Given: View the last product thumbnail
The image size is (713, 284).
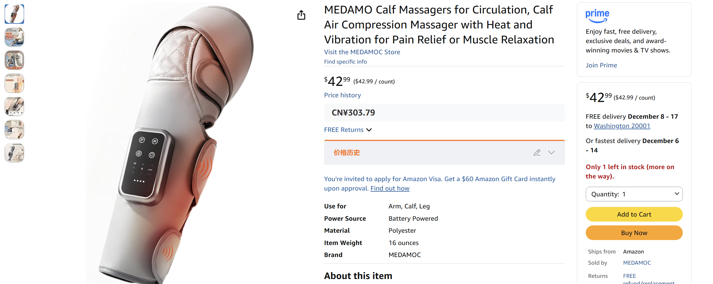Looking at the screenshot, I should [14, 153].
